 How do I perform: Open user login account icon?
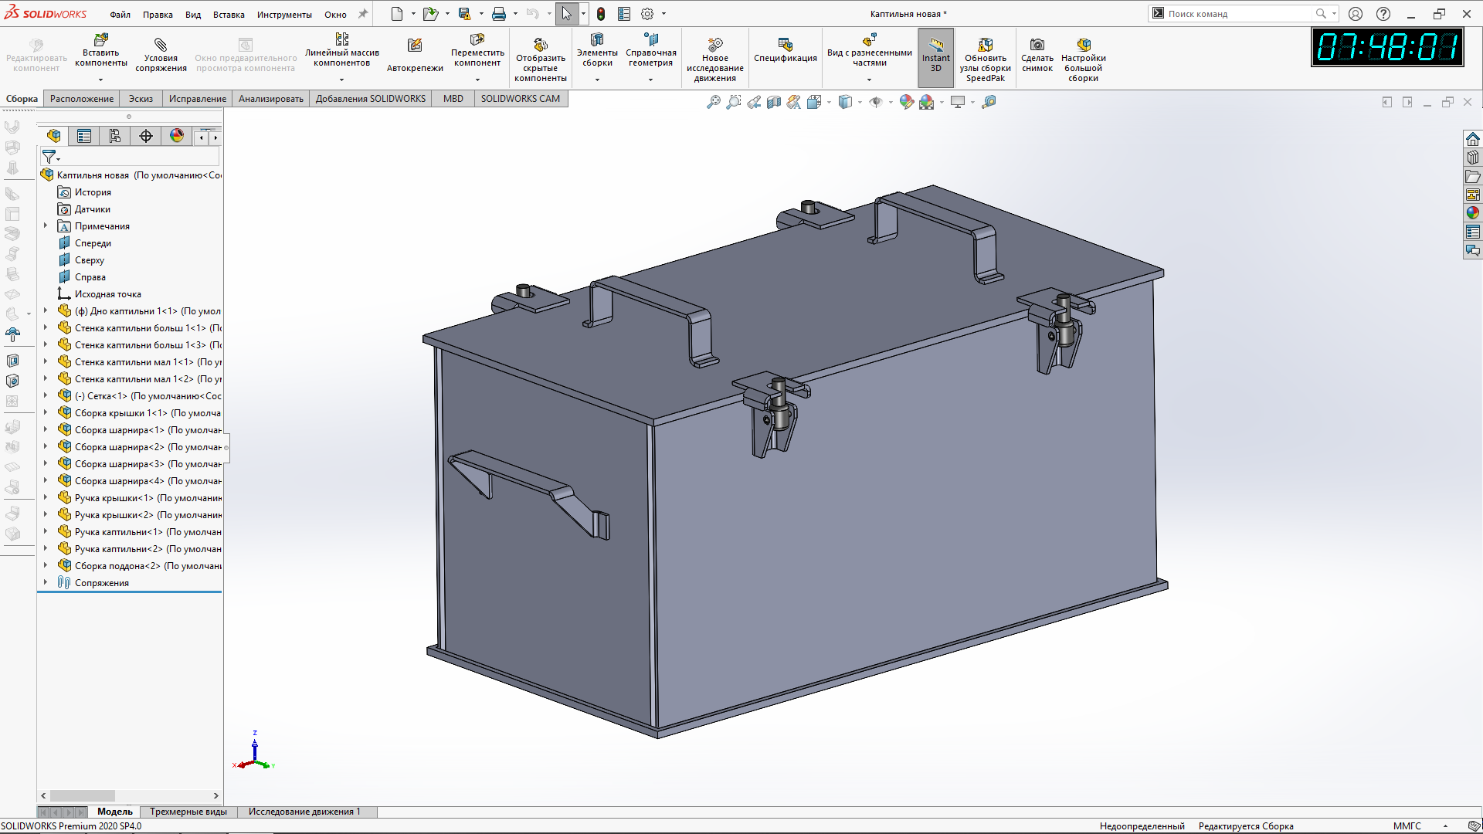click(1356, 14)
